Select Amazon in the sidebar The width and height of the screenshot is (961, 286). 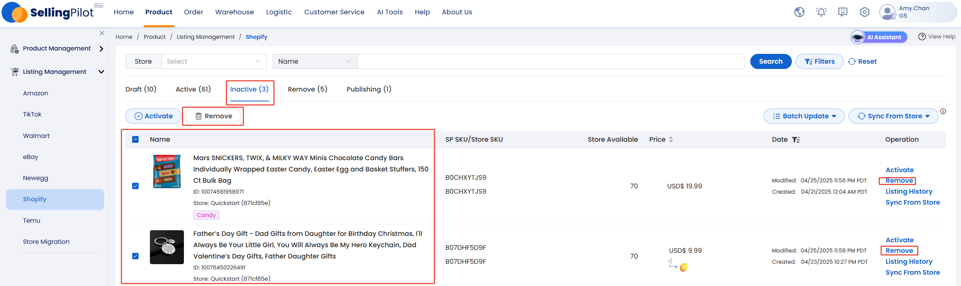(x=35, y=93)
